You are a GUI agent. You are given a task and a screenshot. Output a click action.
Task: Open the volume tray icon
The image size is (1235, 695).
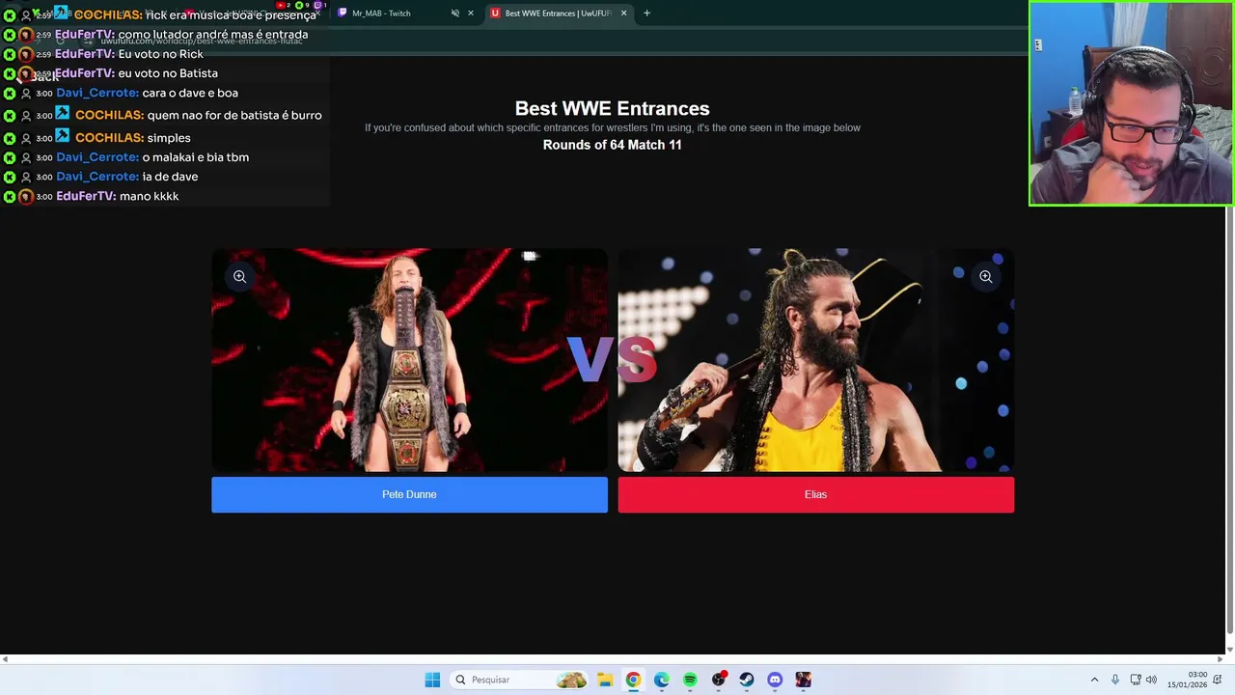tap(1151, 680)
